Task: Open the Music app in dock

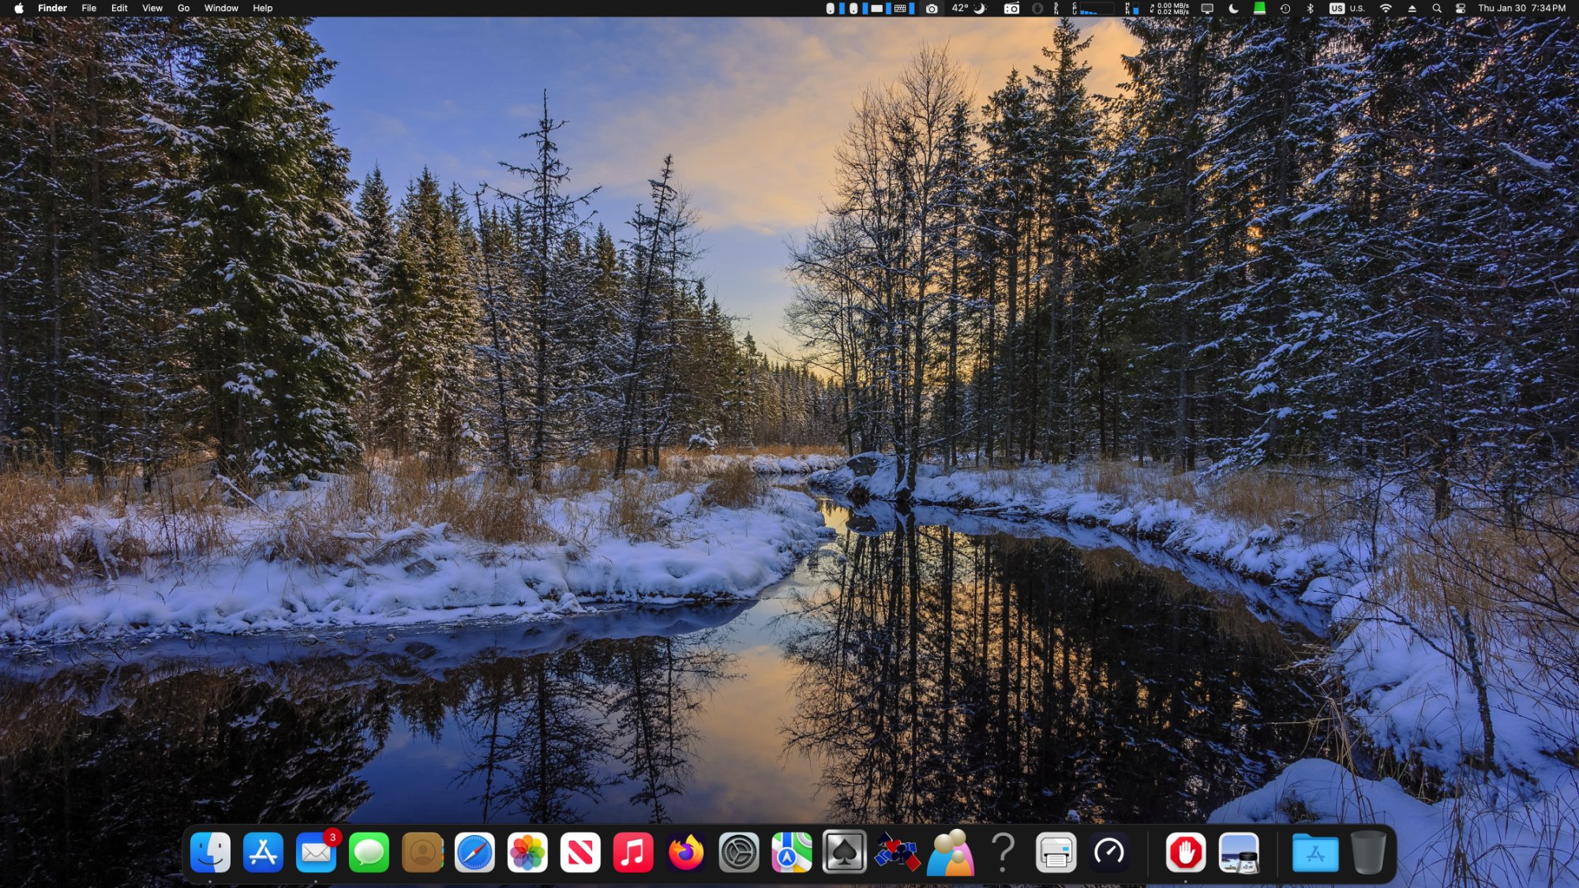Action: pyautogui.click(x=633, y=852)
